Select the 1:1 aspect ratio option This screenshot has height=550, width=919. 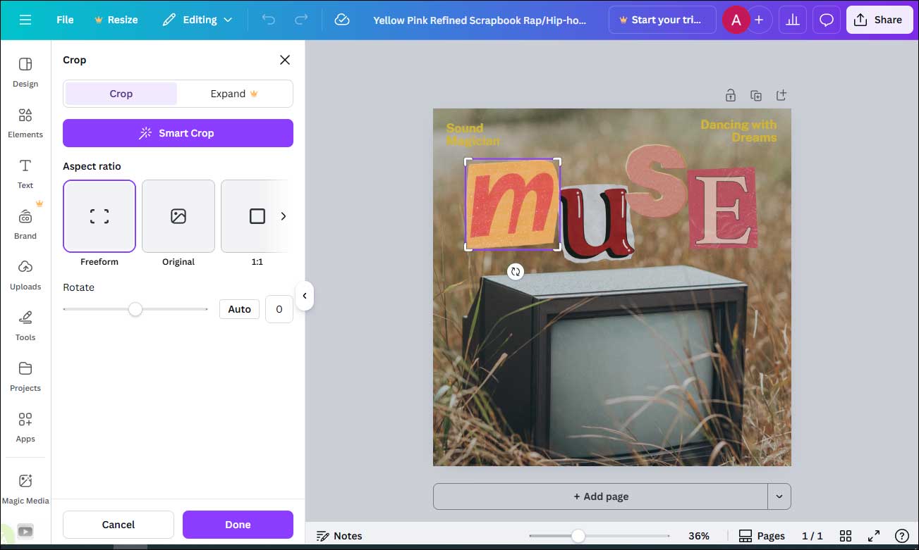pos(256,216)
